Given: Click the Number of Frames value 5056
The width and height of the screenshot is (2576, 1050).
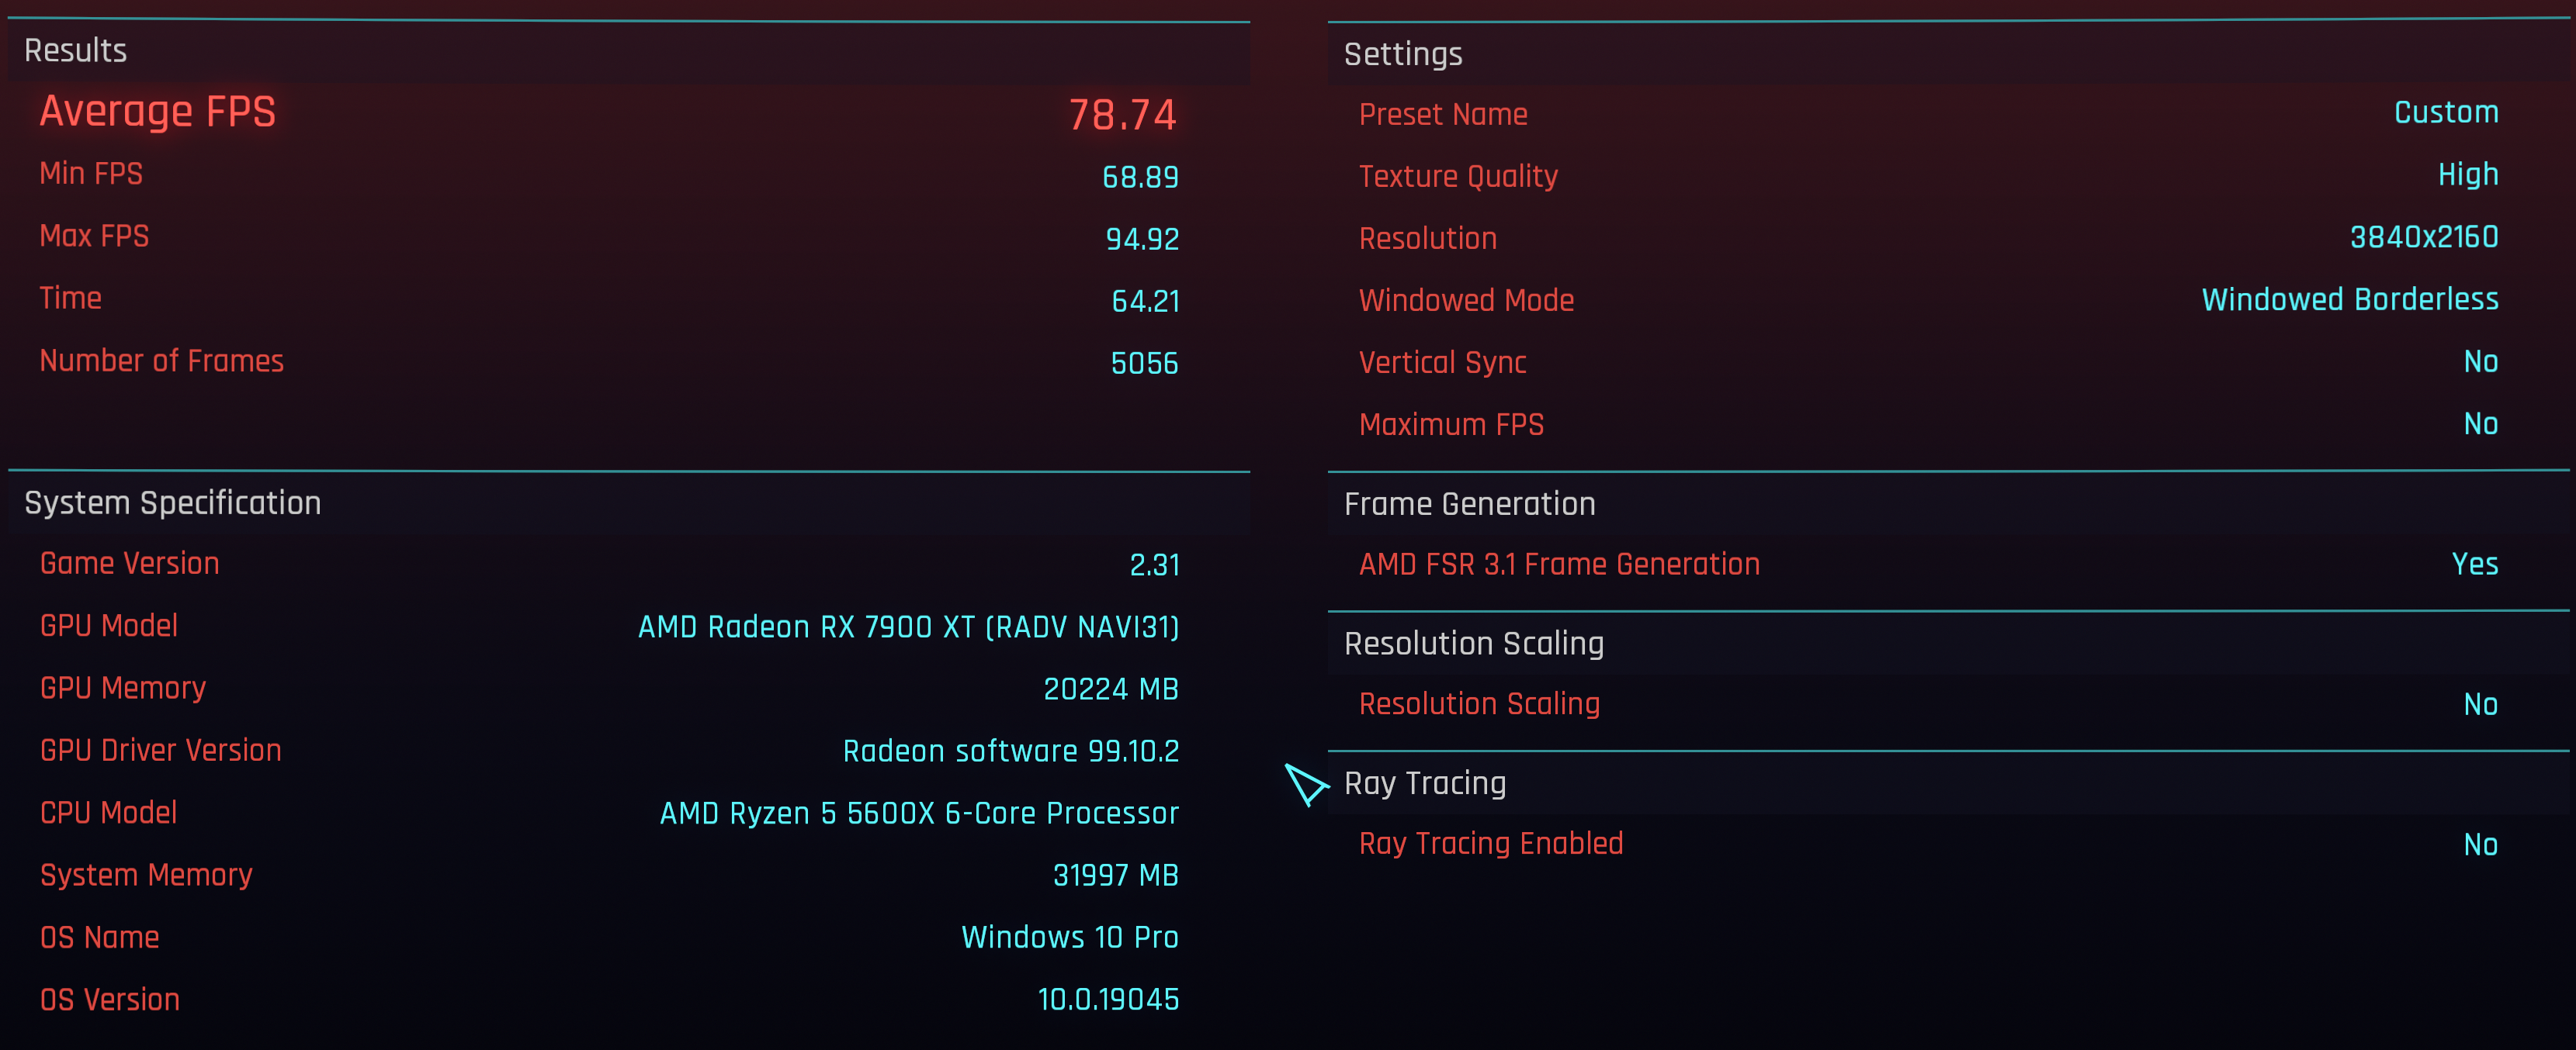Looking at the screenshot, I should pyautogui.click(x=1144, y=364).
